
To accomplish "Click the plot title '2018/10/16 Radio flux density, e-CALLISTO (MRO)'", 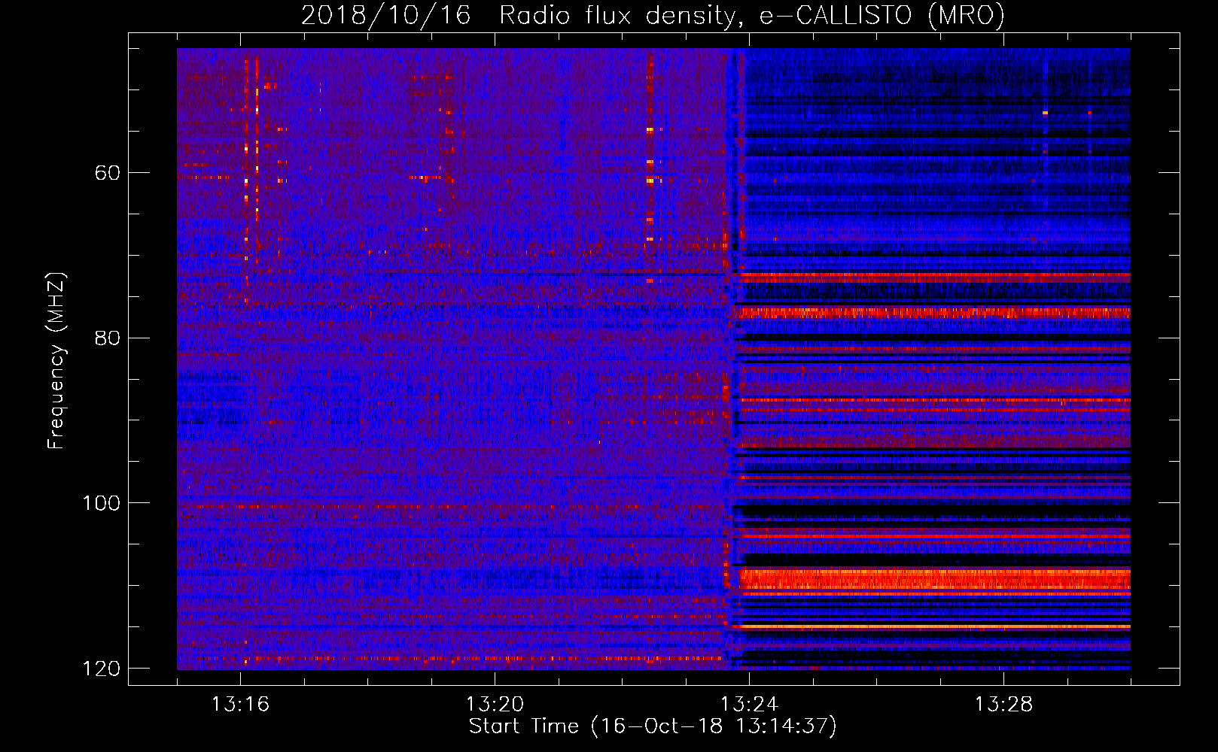I will pos(653,15).
